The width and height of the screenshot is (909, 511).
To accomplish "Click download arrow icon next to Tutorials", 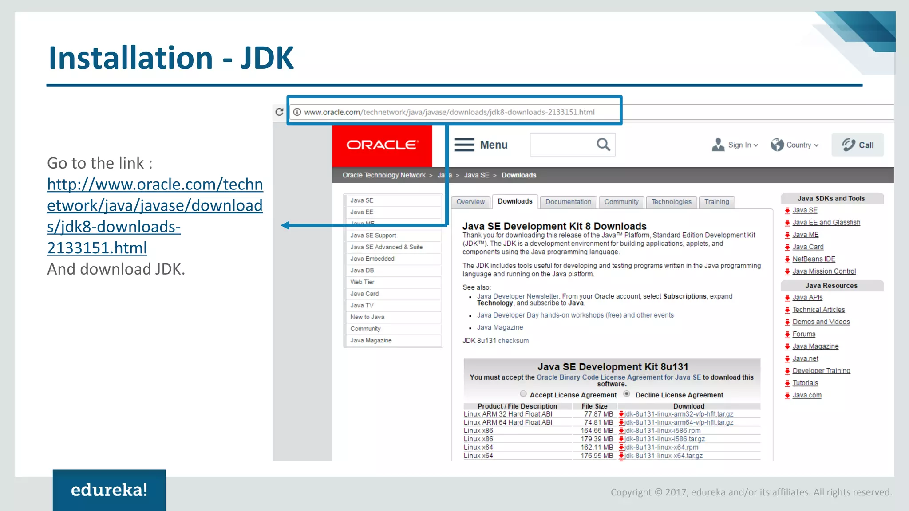I will click(x=787, y=383).
